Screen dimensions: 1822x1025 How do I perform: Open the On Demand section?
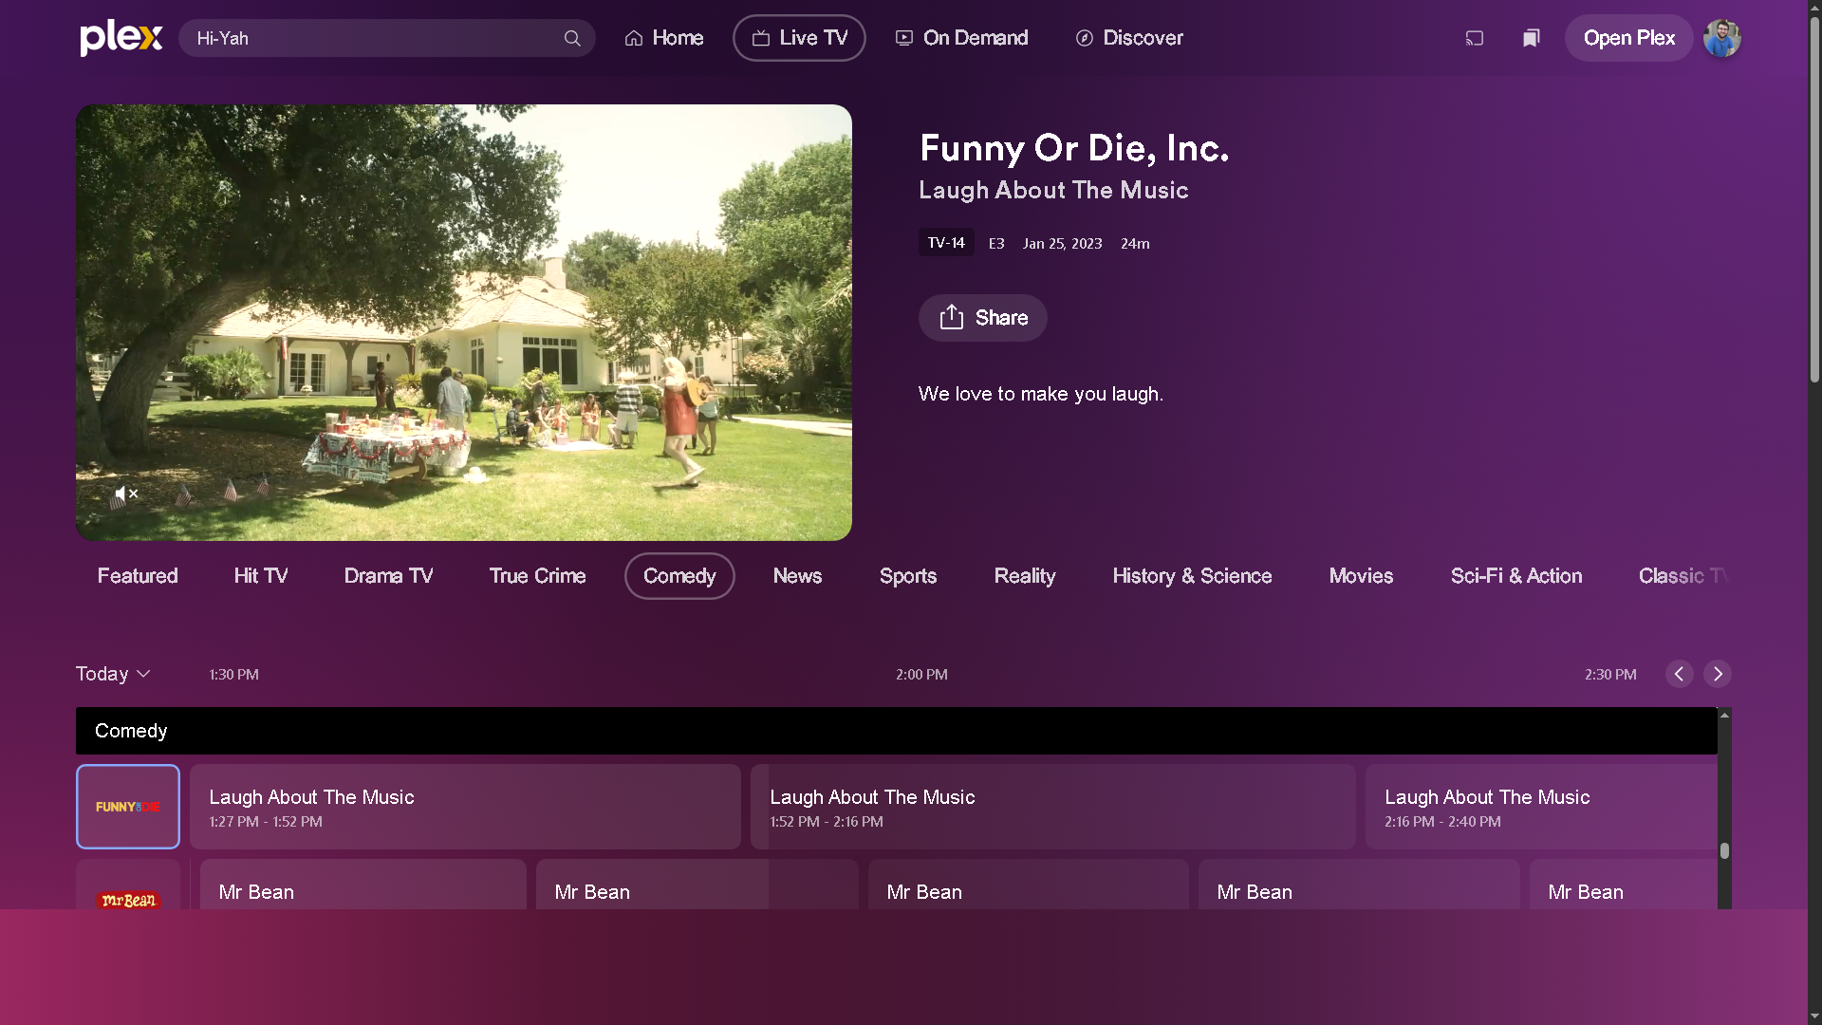(961, 38)
